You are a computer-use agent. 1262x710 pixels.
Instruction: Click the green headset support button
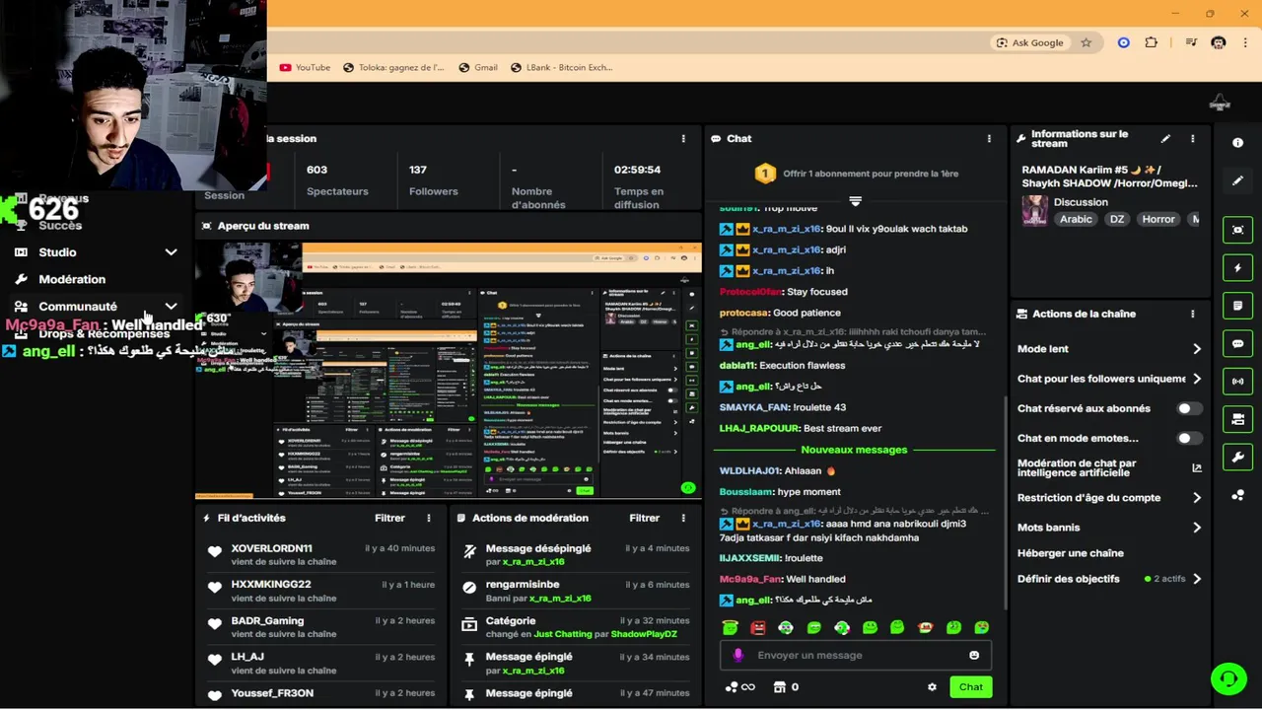(x=1228, y=678)
